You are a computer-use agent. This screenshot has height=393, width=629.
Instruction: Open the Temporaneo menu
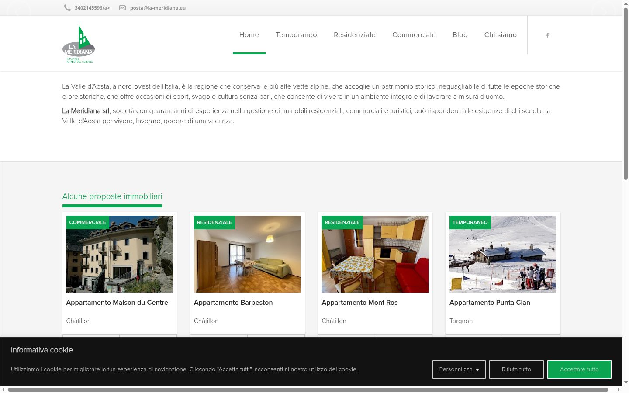click(x=296, y=35)
